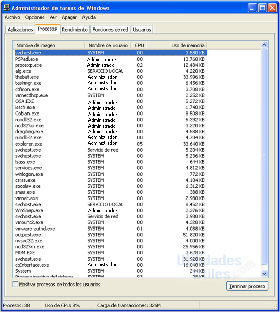The image size is (280, 312).
Task: Sort by Uso de memoria column header
Action: pyautogui.click(x=177, y=46)
